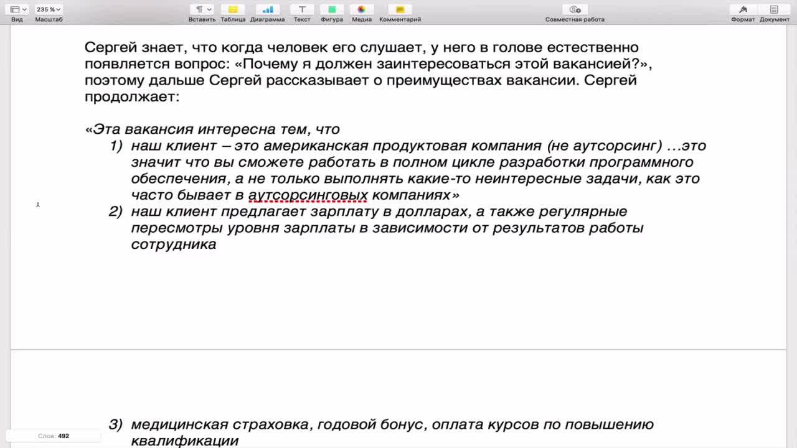The width and height of the screenshot is (797, 448).
Task: Click the text «Эта вакансия интересна тем, что
Action: [x=212, y=129]
